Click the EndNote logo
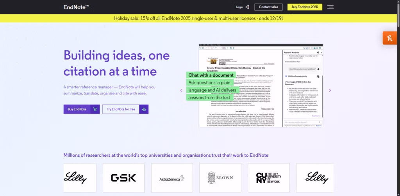 tap(76, 7)
